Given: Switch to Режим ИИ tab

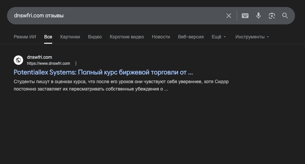Looking at the screenshot, I should pyautogui.click(x=25, y=37).
